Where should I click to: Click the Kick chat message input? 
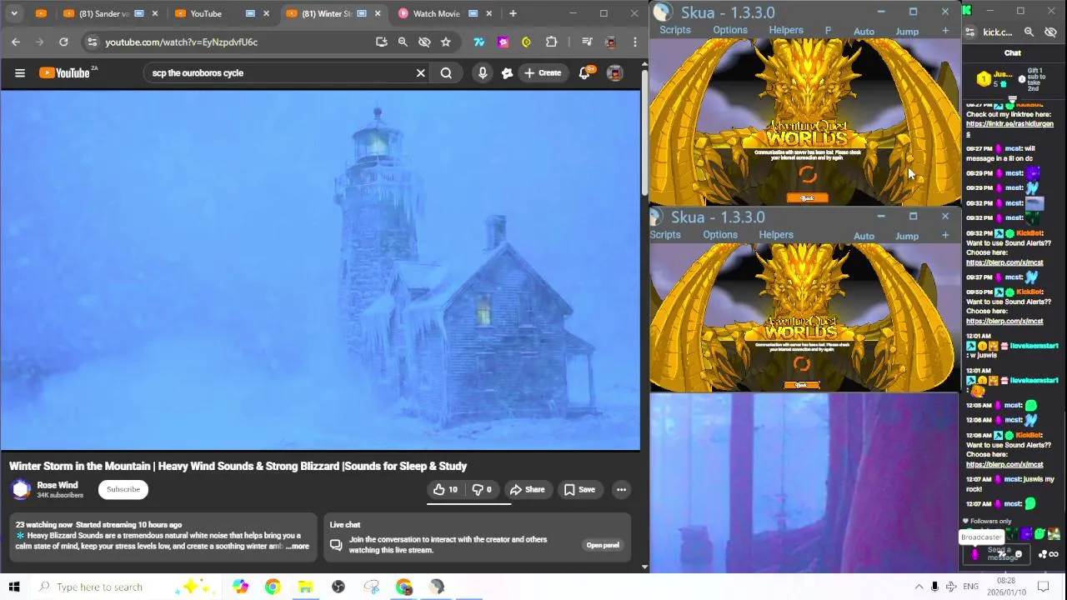pyautogui.click(x=997, y=554)
